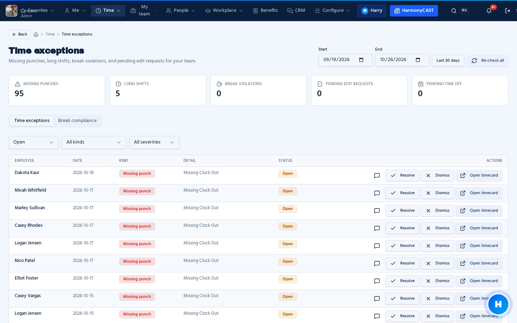This screenshot has width=517, height=323.
Task: Open comment icon for Dakota Kaur row
Action: pos(377,175)
